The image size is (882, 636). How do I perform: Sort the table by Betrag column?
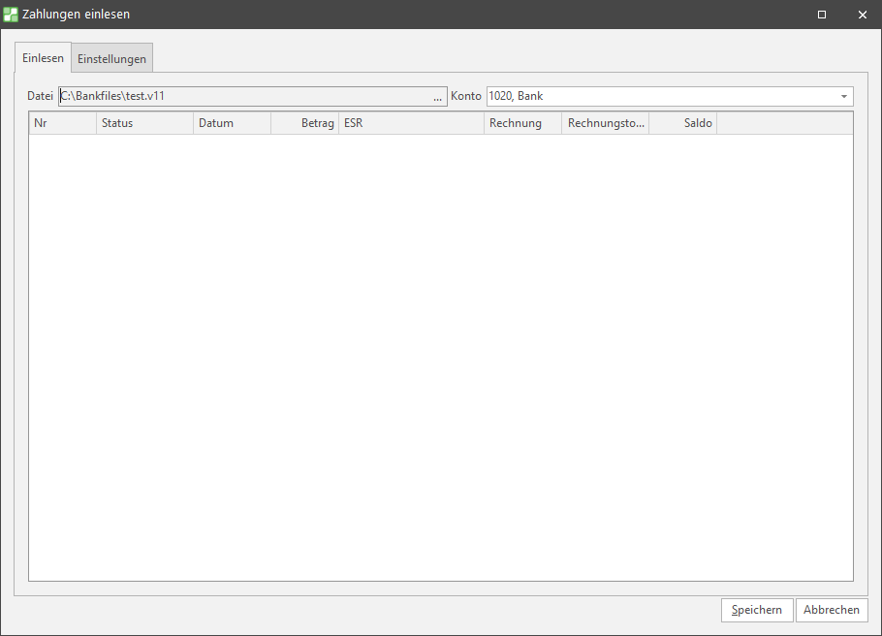click(304, 123)
